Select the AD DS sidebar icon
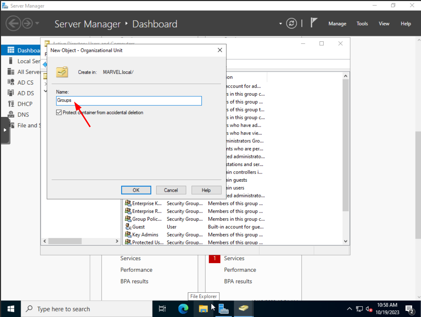 coord(11,93)
